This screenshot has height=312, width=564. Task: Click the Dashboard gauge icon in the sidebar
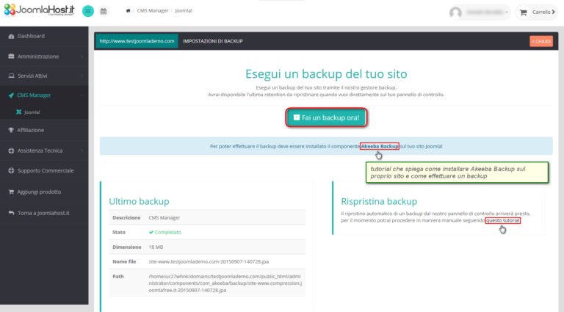tap(10, 36)
